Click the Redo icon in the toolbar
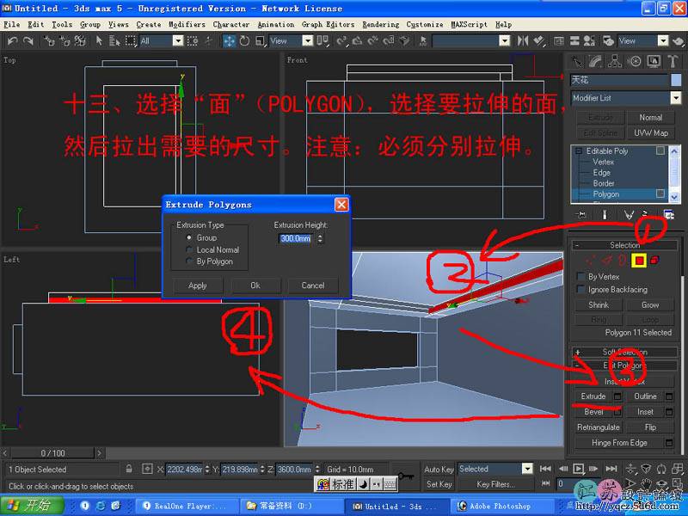The height and width of the screenshot is (516, 688). point(28,41)
